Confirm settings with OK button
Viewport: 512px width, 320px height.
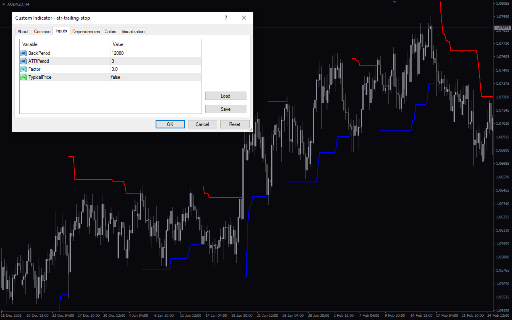[170, 124]
